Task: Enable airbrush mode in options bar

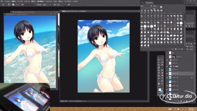Action: (65, 5)
